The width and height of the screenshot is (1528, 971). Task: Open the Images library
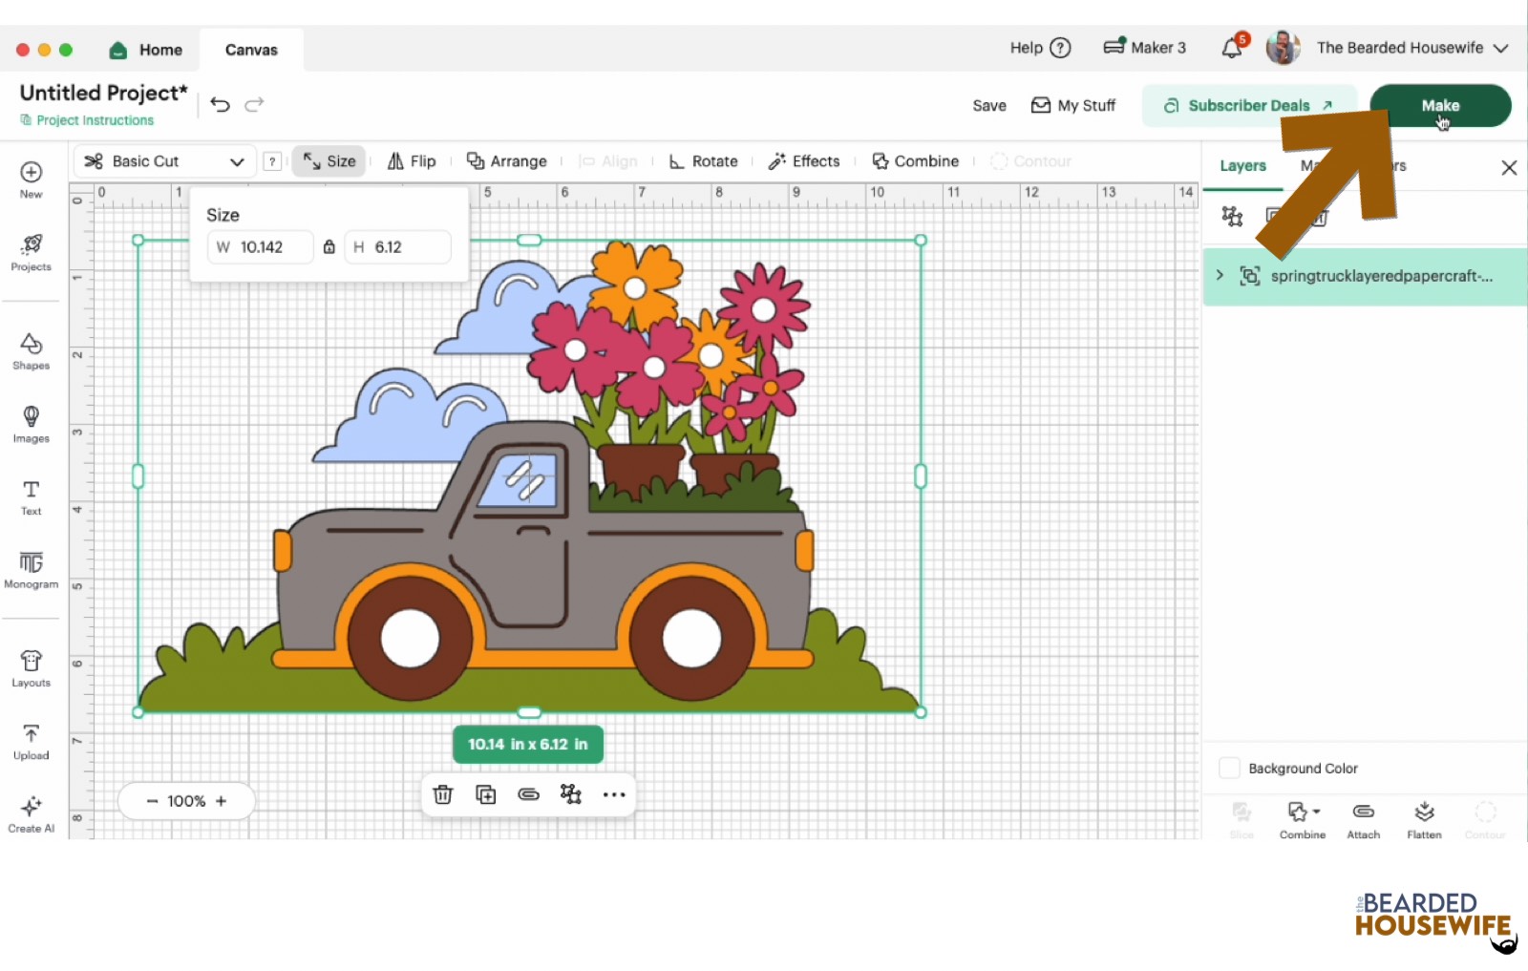pyautogui.click(x=31, y=423)
